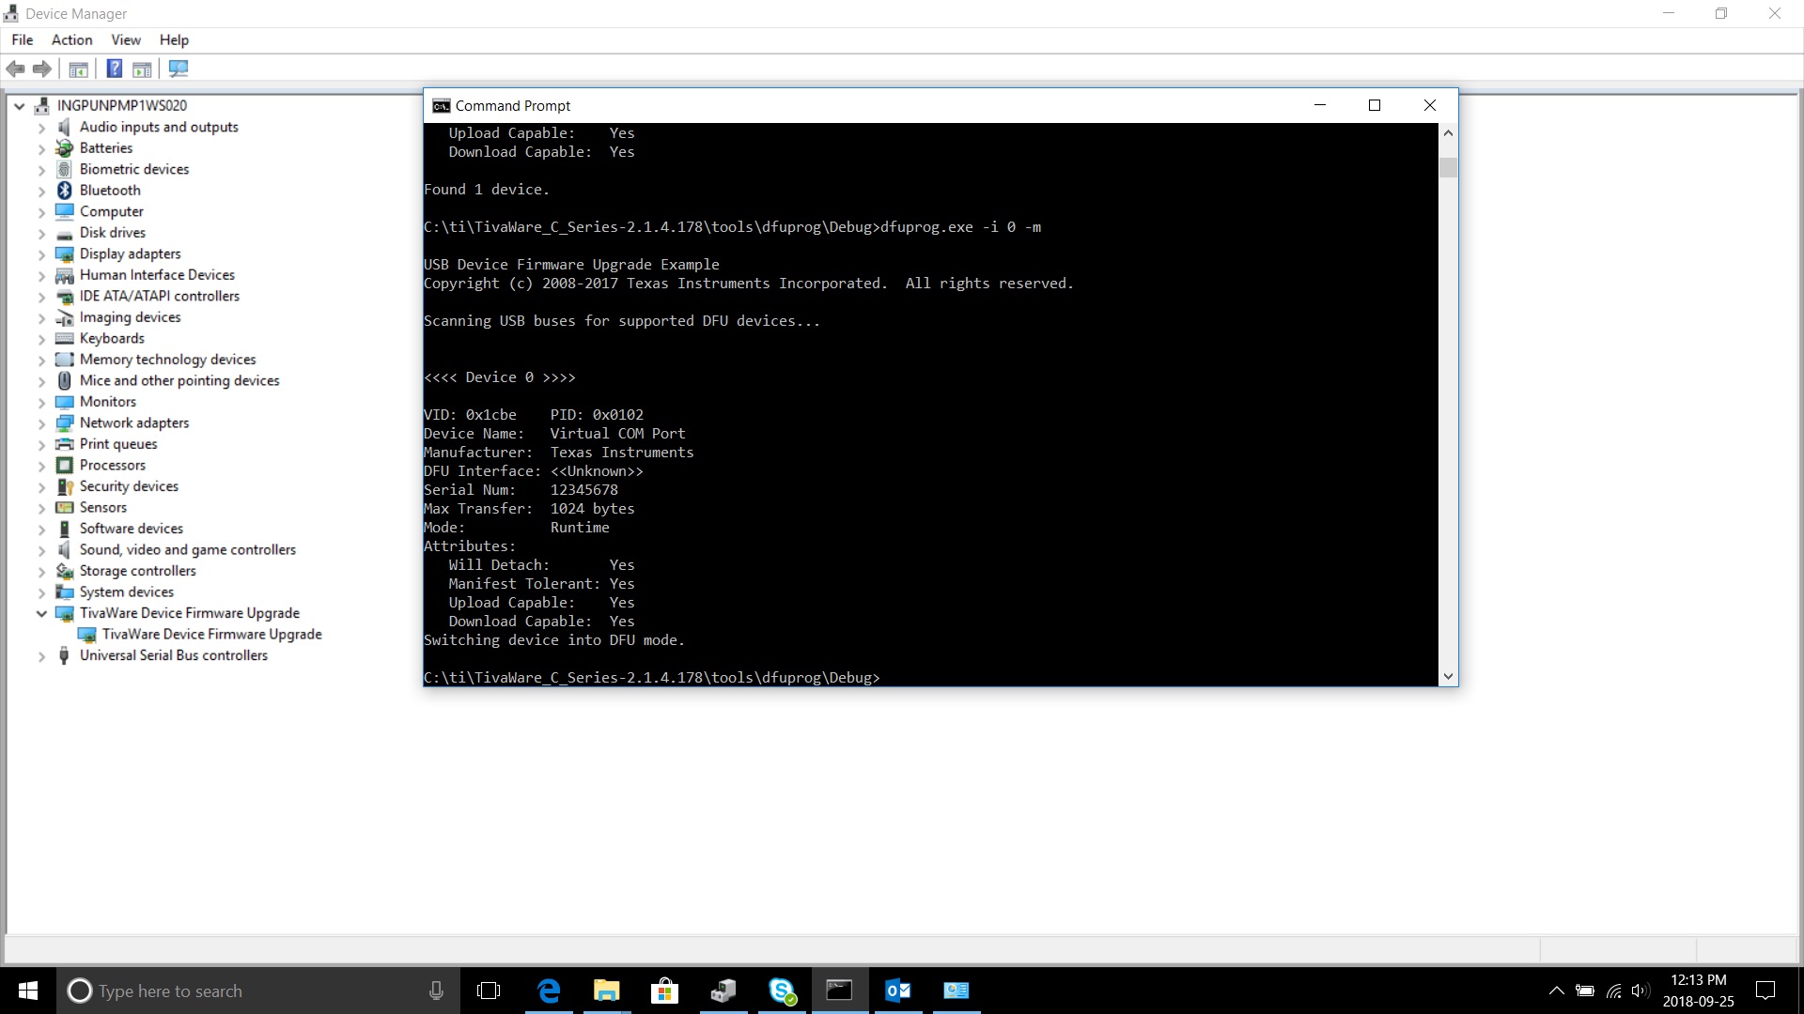
Task: Click the volume icon in system tray
Action: (x=1641, y=991)
